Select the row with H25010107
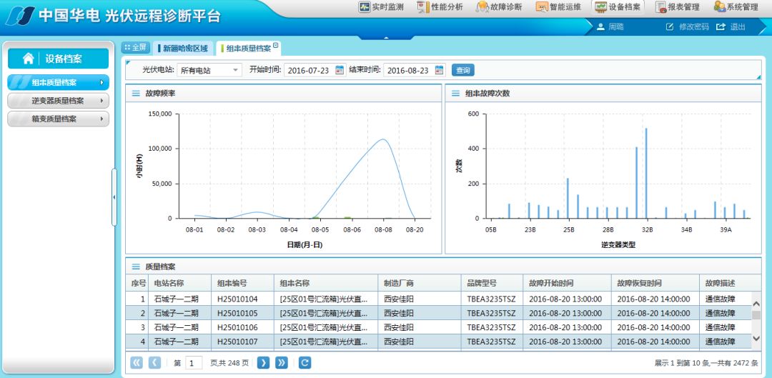772x378 pixels. tap(439, 342)
